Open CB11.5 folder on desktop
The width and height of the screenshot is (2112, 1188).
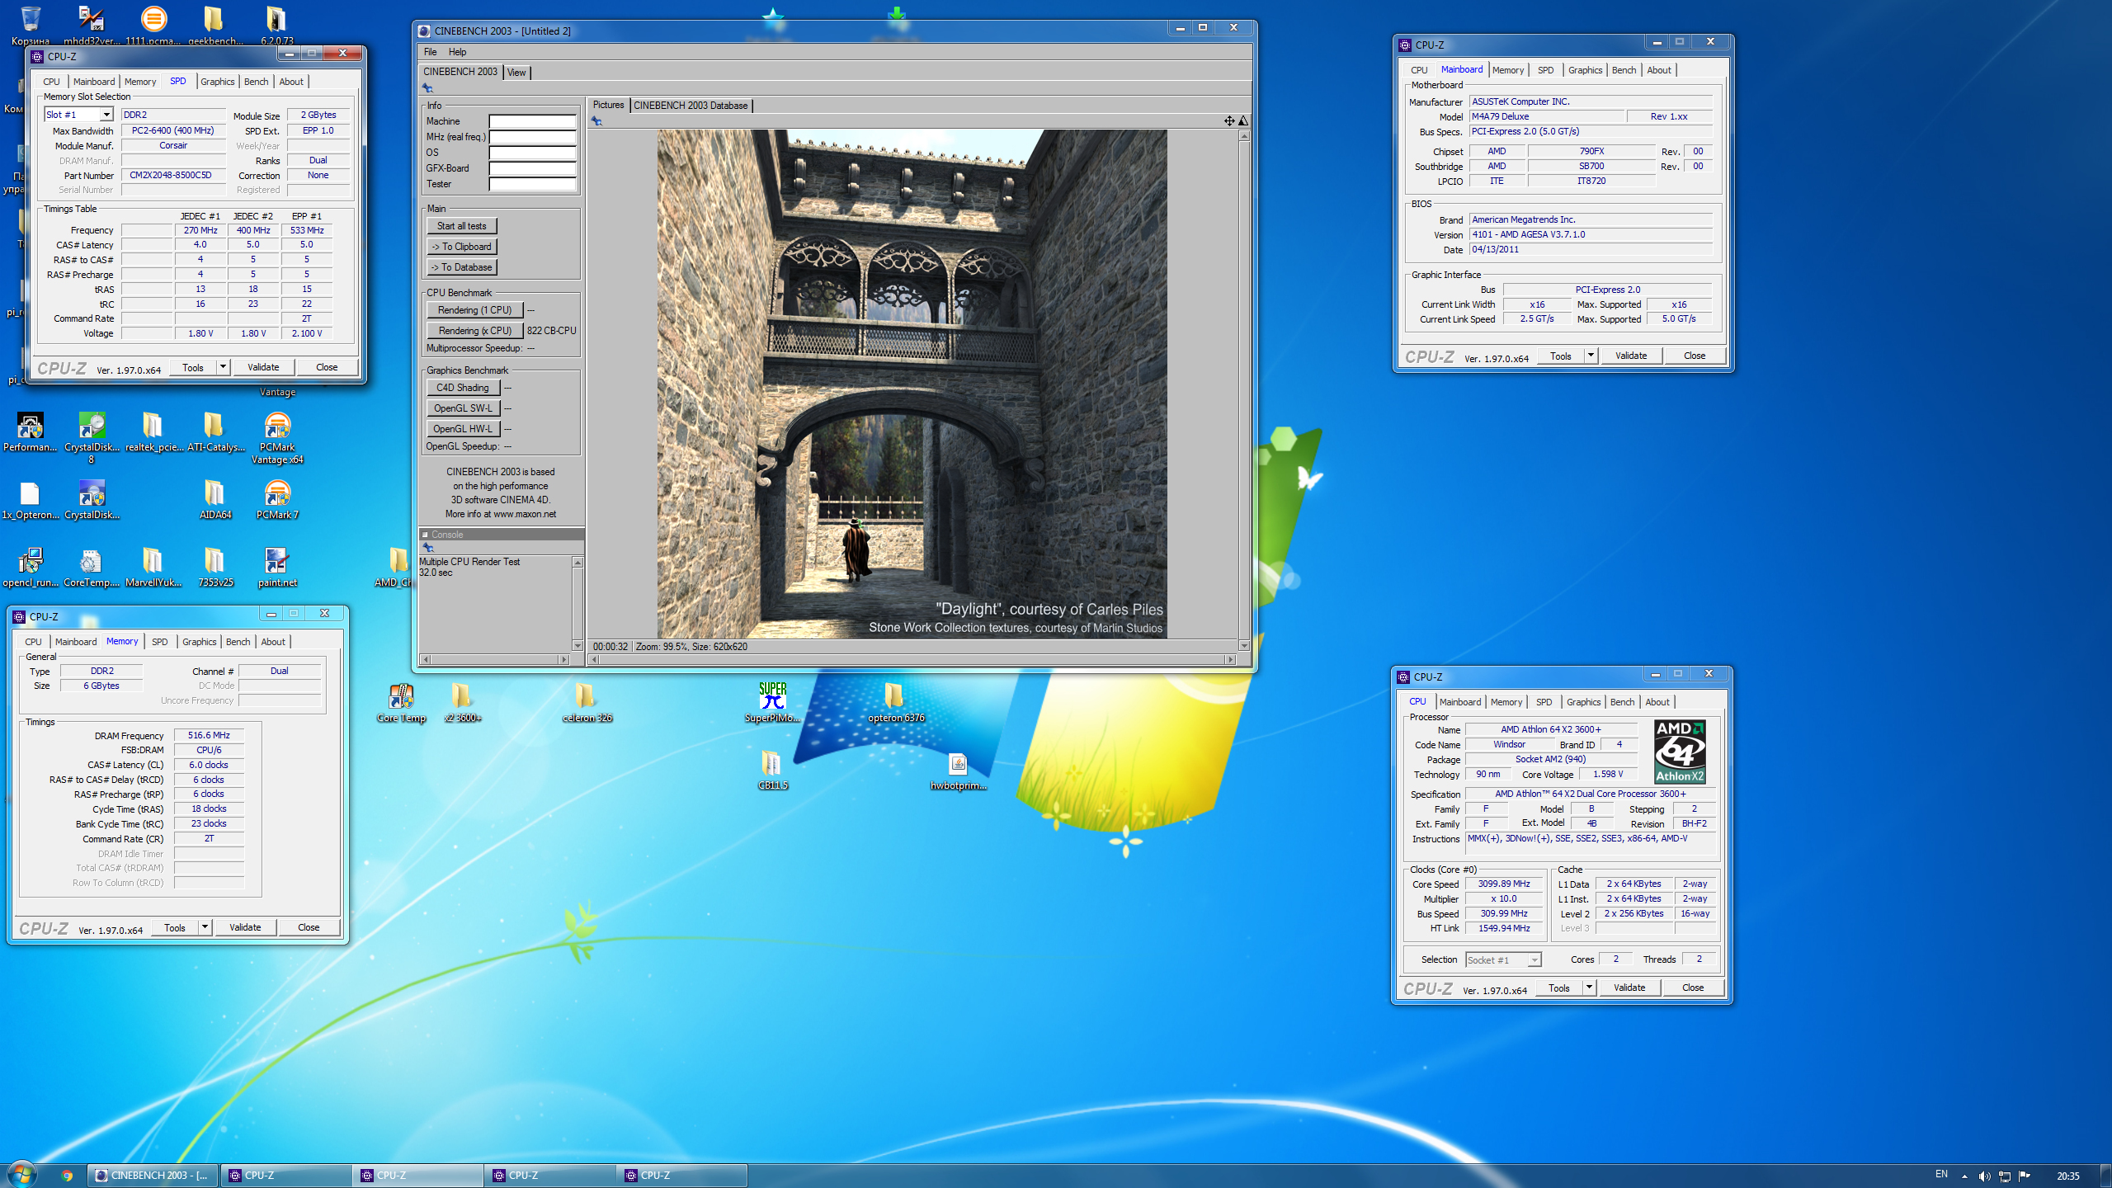772,771
